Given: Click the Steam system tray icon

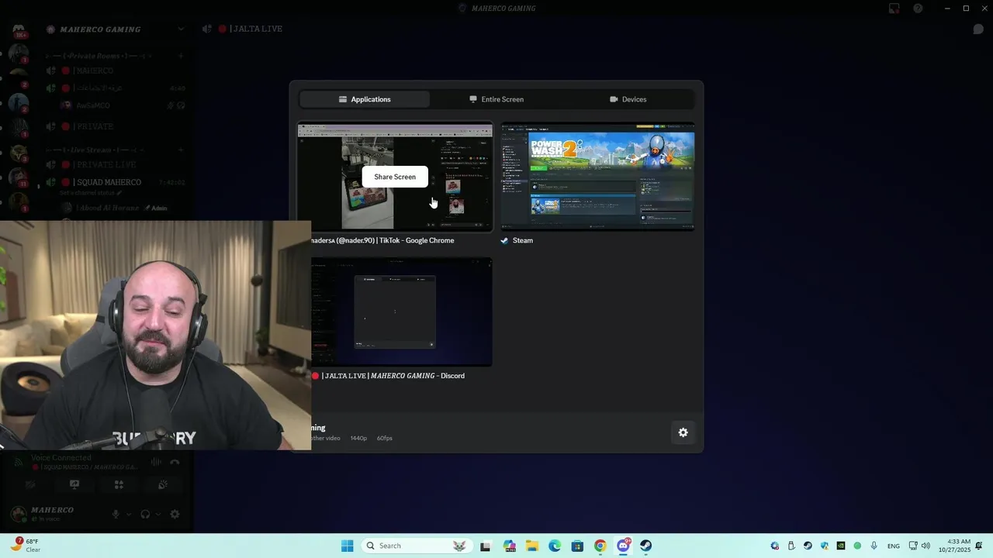Looking at the screenshot, I should click(x=808, y=546).
